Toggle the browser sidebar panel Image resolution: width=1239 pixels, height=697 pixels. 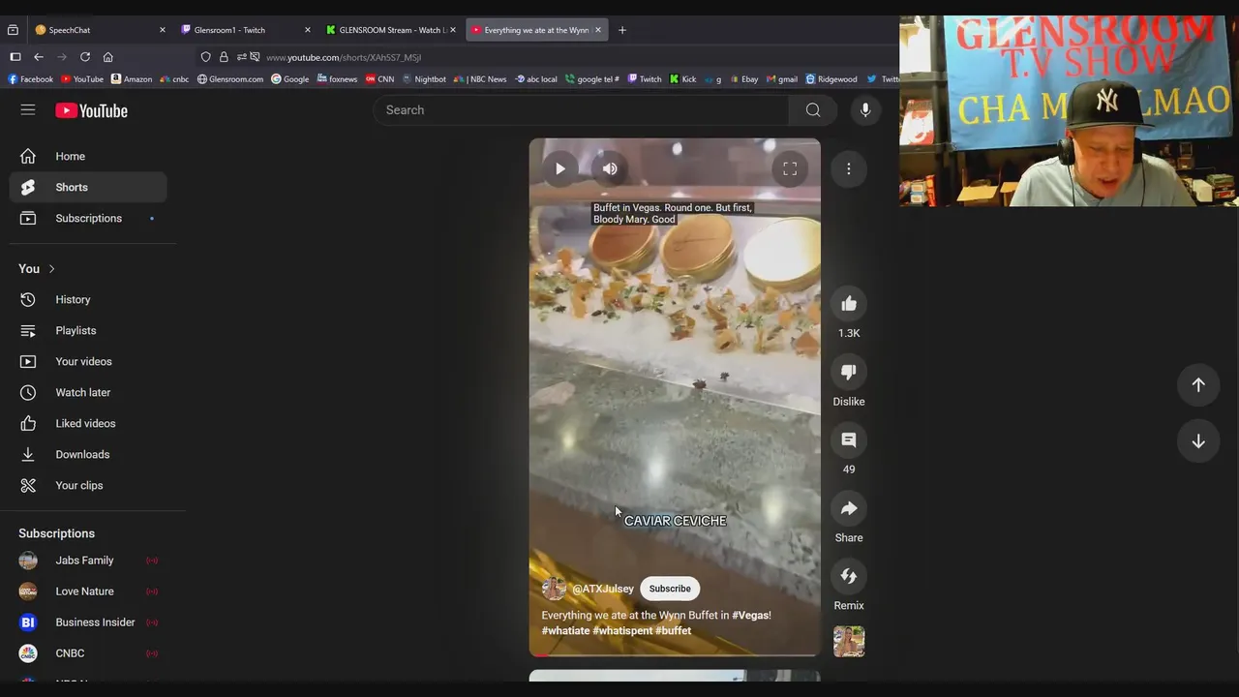pos(15,57)
